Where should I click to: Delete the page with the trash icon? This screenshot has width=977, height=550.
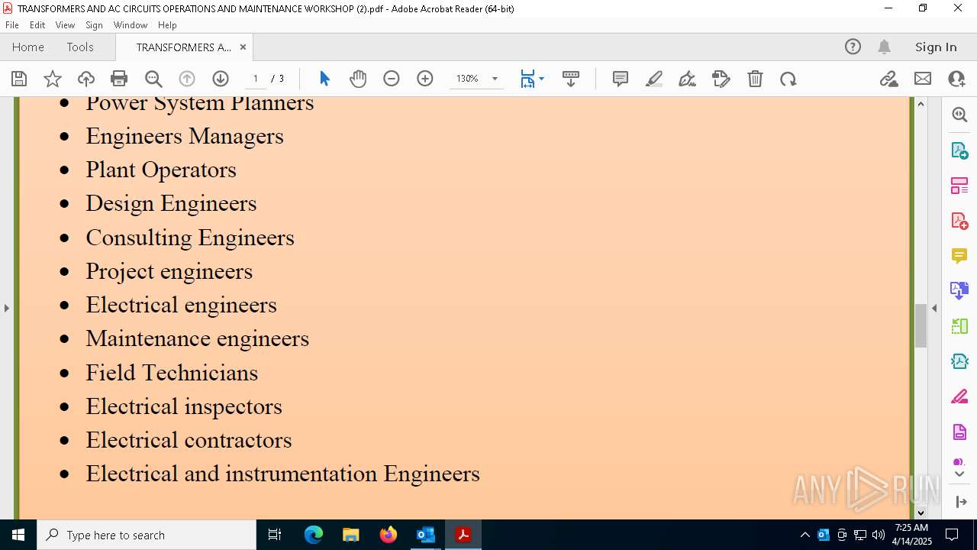coord(755,79)
